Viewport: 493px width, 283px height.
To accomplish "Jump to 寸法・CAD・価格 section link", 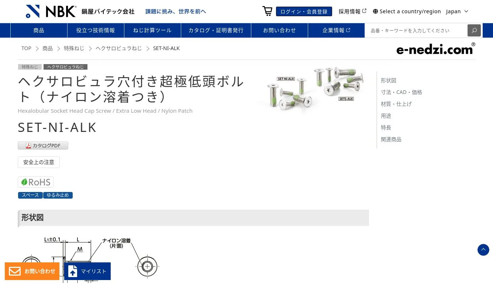I will [x=401, y=92].
